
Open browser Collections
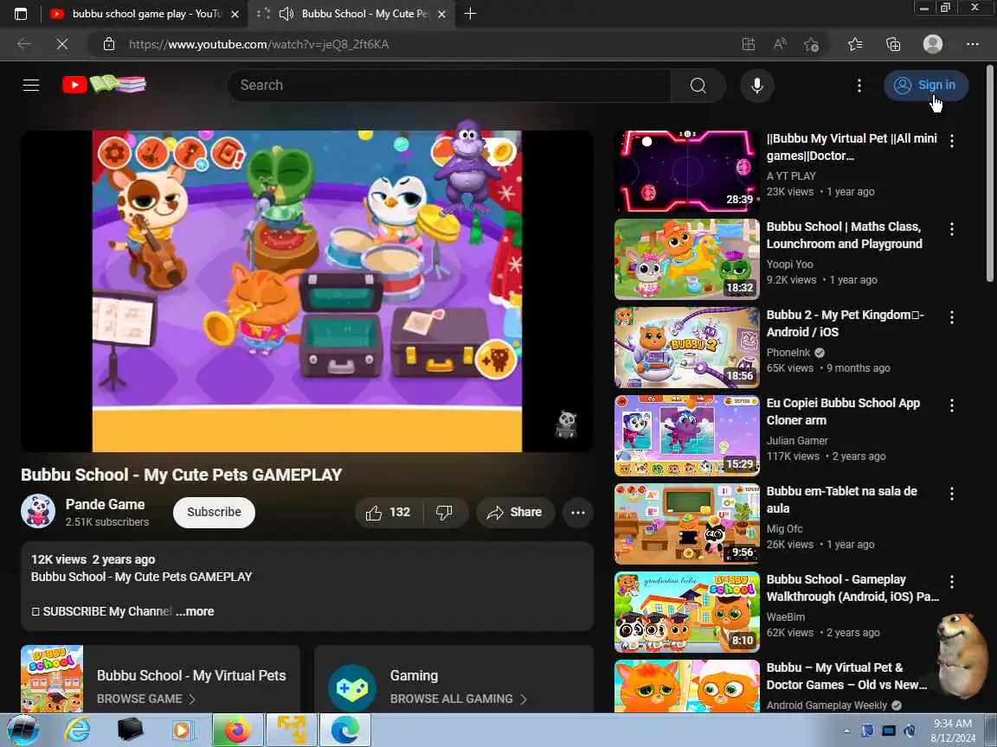pos(893,44)
